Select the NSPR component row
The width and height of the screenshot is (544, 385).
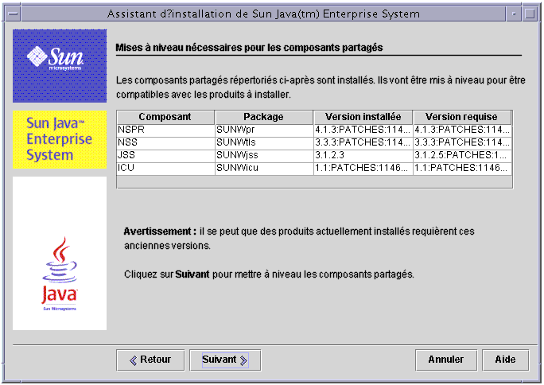314,130
